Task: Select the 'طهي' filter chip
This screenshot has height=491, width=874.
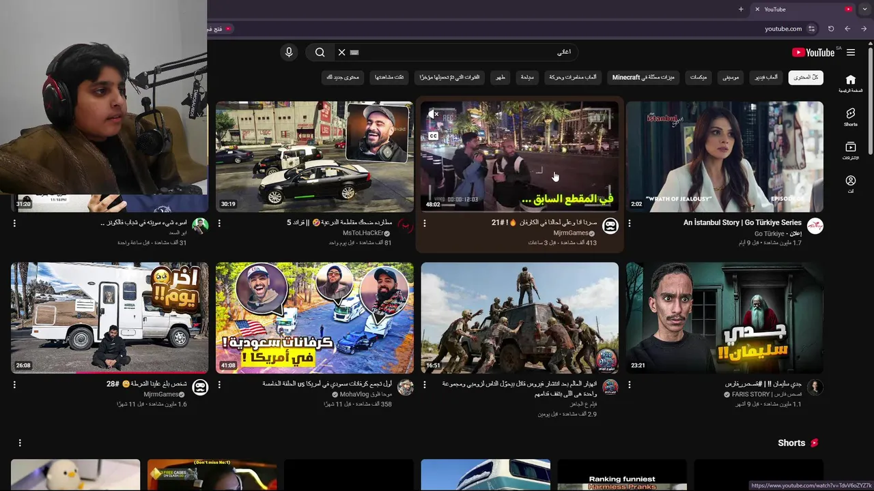Action: (x=501, y=77)
